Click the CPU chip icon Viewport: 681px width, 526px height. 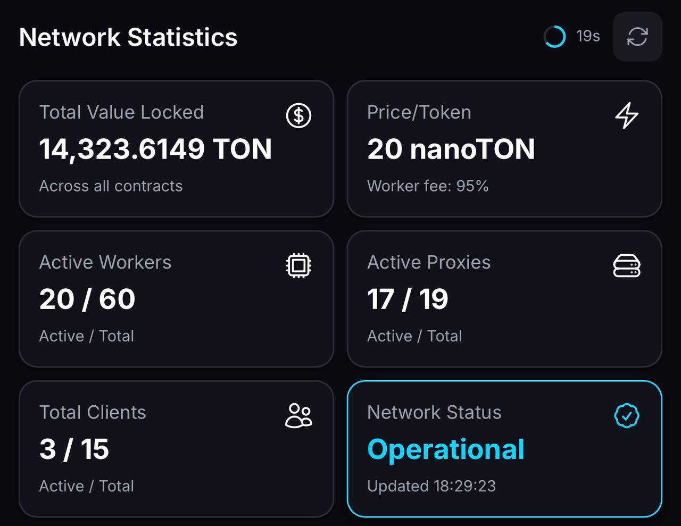coord(298,265)
